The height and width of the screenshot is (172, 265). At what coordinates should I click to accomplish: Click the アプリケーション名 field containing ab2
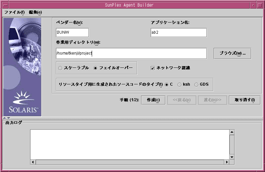tap(179, 32)
